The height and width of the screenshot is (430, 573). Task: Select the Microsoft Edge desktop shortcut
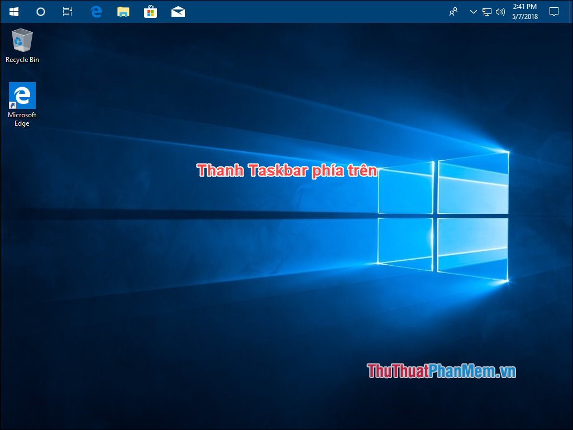tap(22, 95)
